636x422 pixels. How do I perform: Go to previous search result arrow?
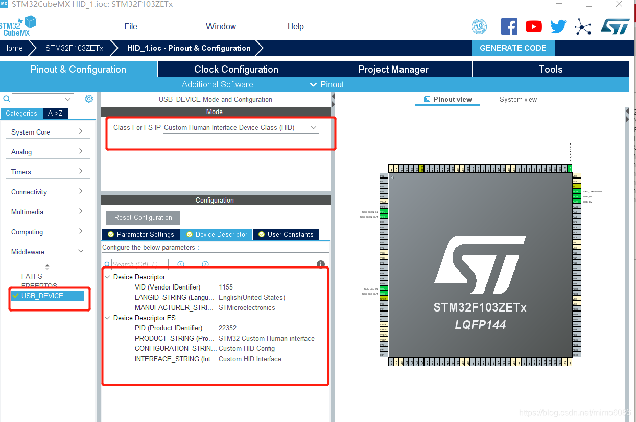181,264
